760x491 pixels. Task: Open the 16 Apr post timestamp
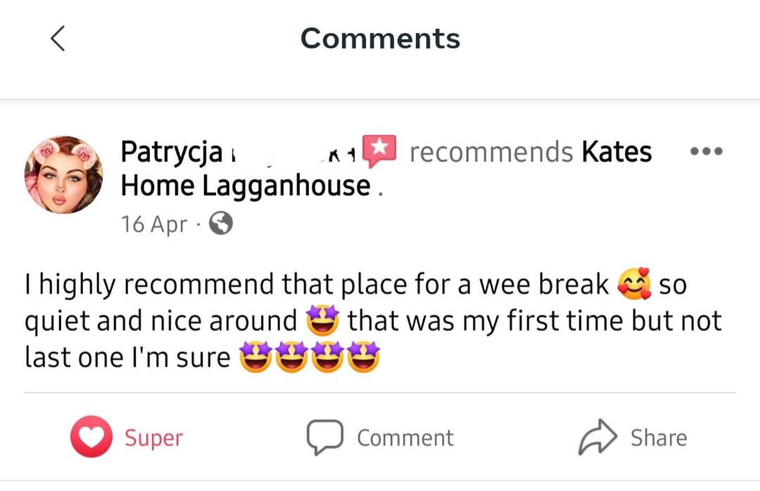[153, 224]
